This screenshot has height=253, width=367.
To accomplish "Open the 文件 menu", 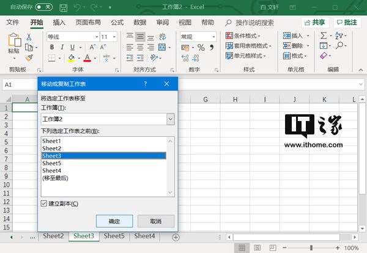I will (12, 23).
